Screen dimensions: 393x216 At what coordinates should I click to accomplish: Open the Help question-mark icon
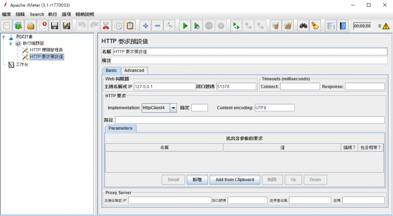343,26
